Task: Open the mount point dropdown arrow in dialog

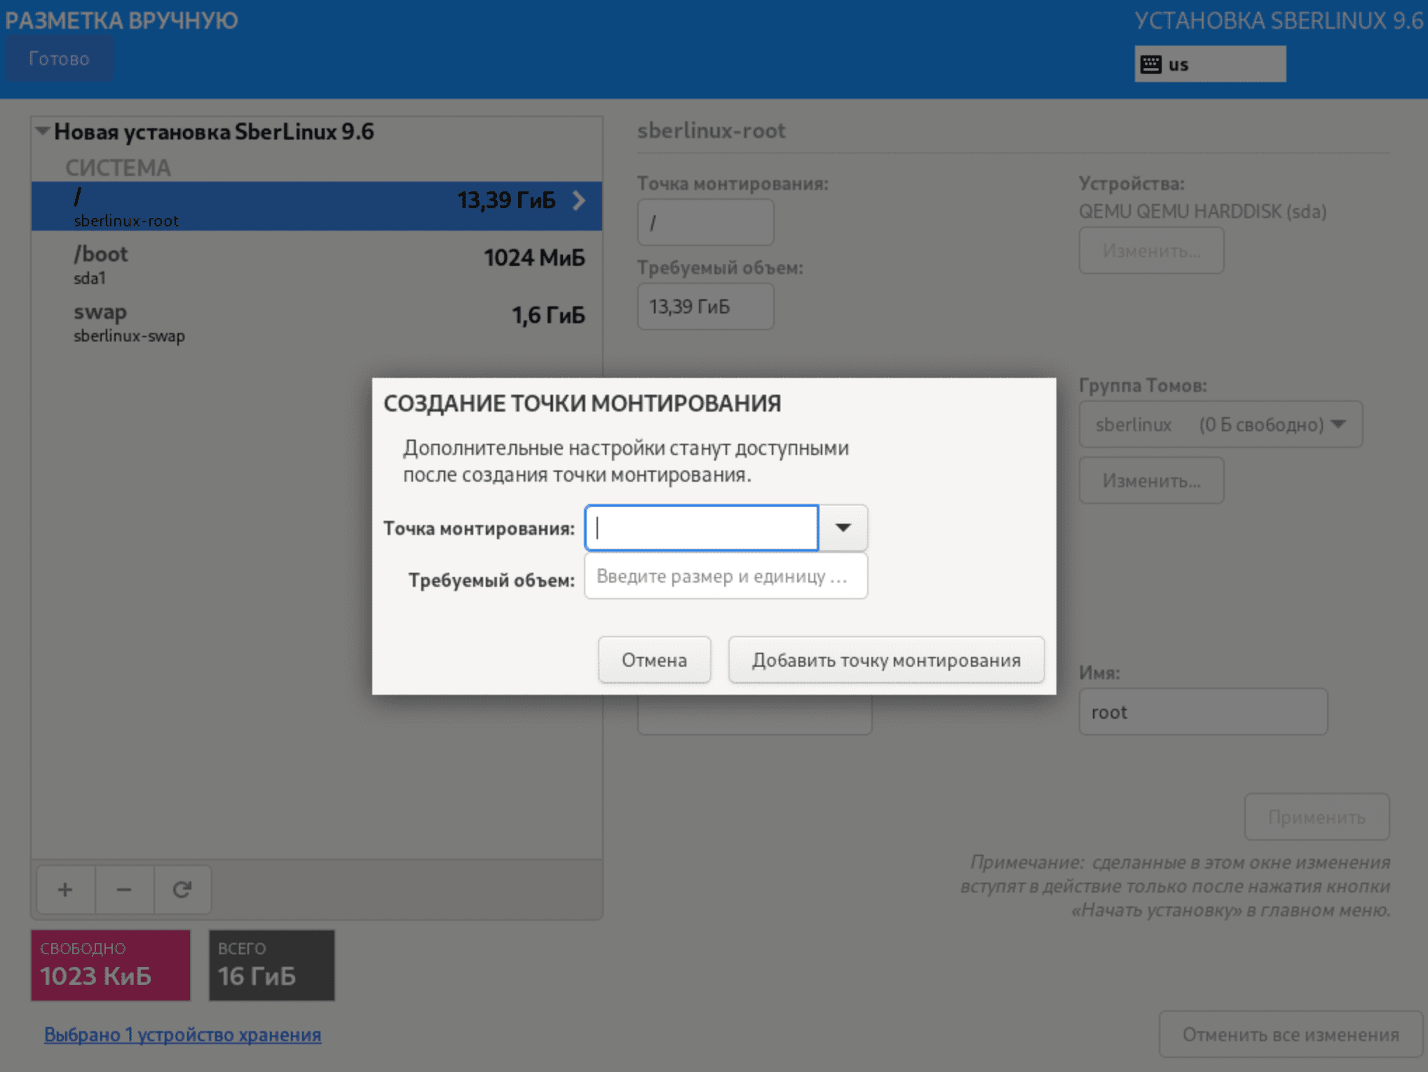Action: (x=843, y=527)
